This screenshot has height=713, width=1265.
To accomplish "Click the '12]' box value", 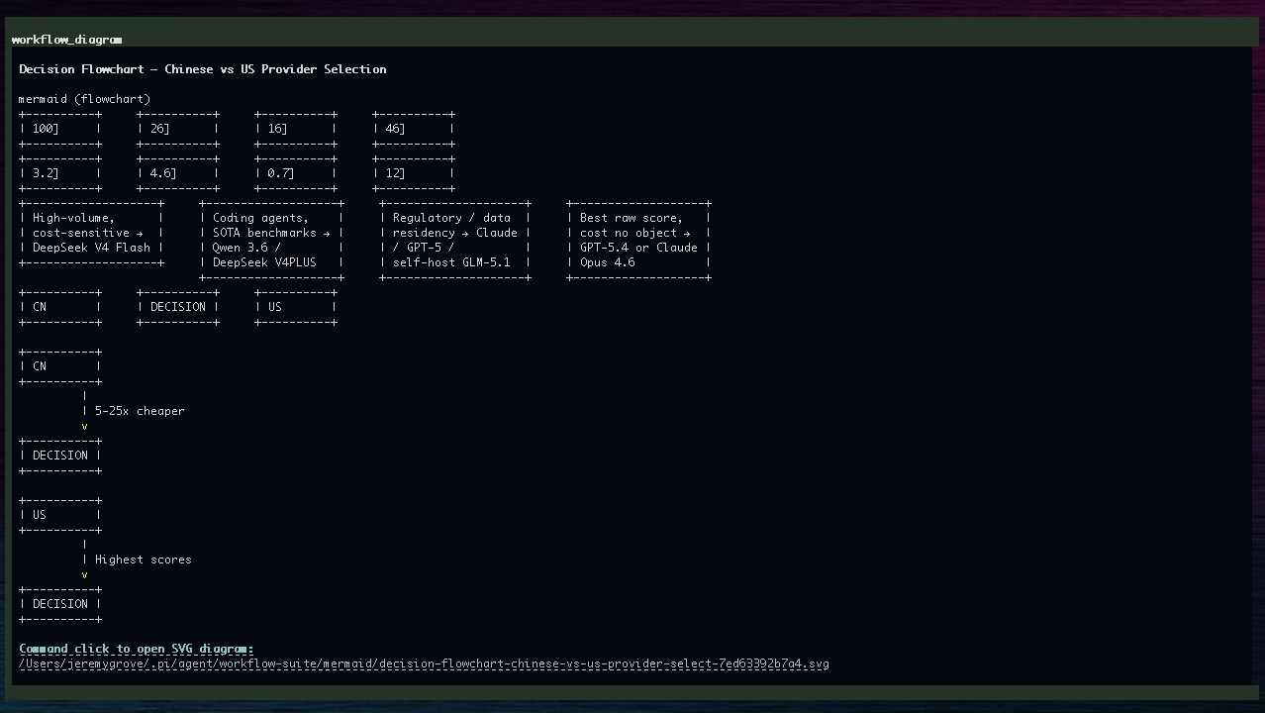I will 396,173.
